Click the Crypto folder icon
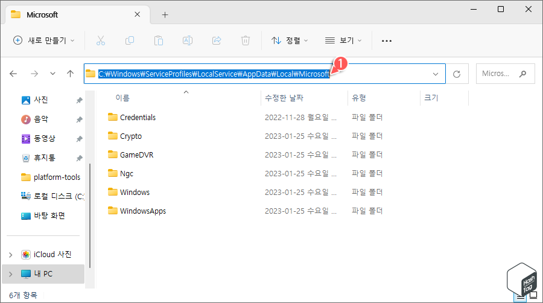This screenshot has height=303, width=543. (113, 136)
